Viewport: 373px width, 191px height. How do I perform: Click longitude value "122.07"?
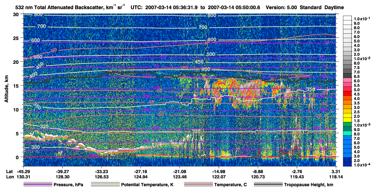219,177
